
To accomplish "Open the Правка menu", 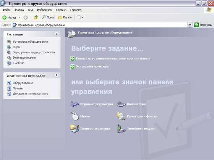I will pyautogui.click(x=19, y=10).
